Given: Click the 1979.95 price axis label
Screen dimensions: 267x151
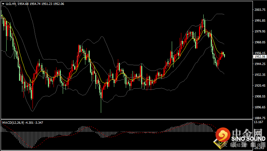Looking at the screenshot, I should (x=260, y=31).
